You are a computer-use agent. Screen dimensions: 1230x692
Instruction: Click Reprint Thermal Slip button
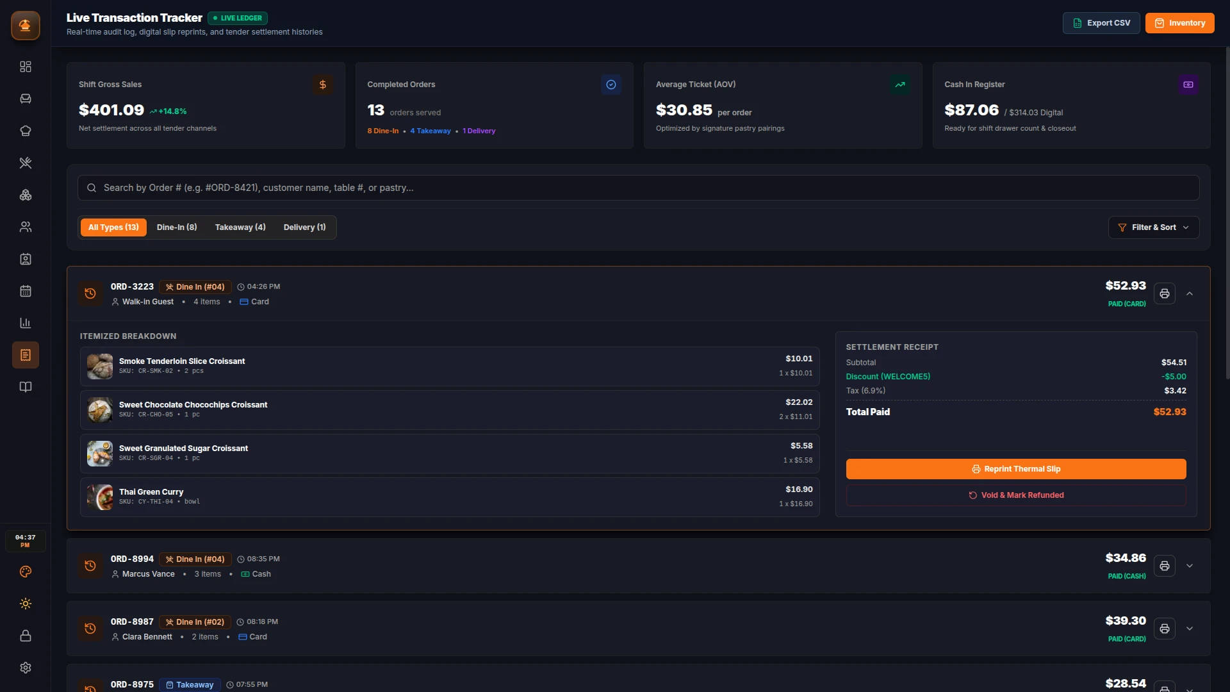pos(1016,469)
